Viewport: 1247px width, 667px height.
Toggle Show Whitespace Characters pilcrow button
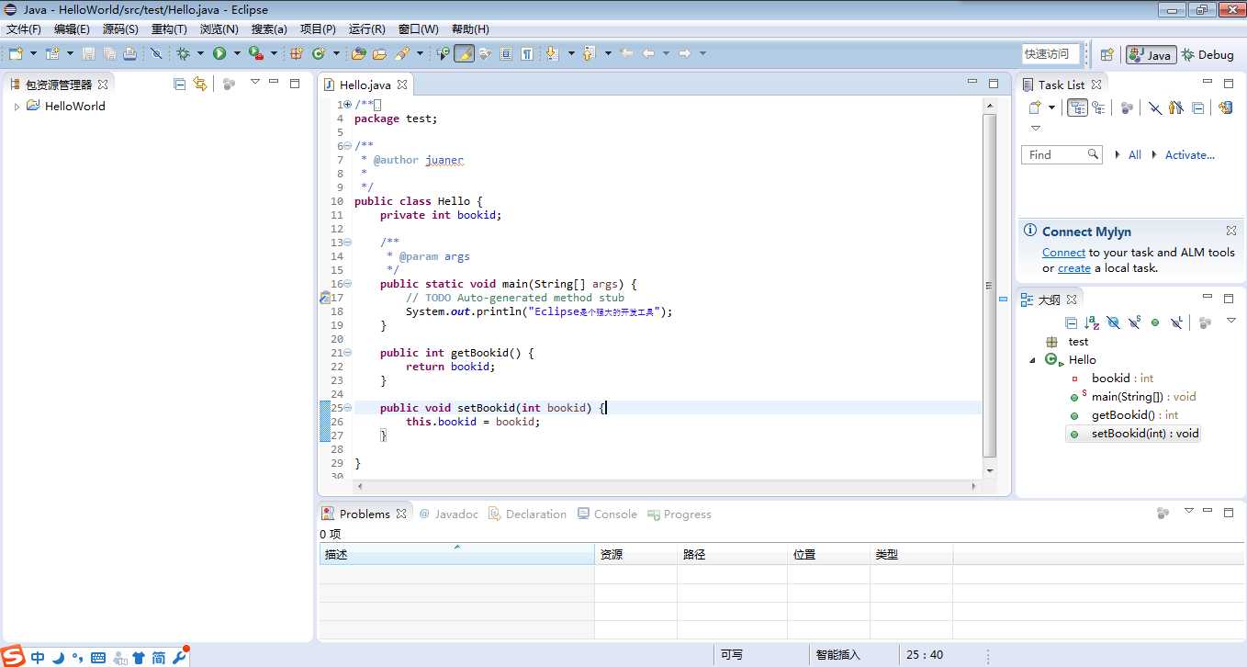pyautogui.click(x=527, y=53)
